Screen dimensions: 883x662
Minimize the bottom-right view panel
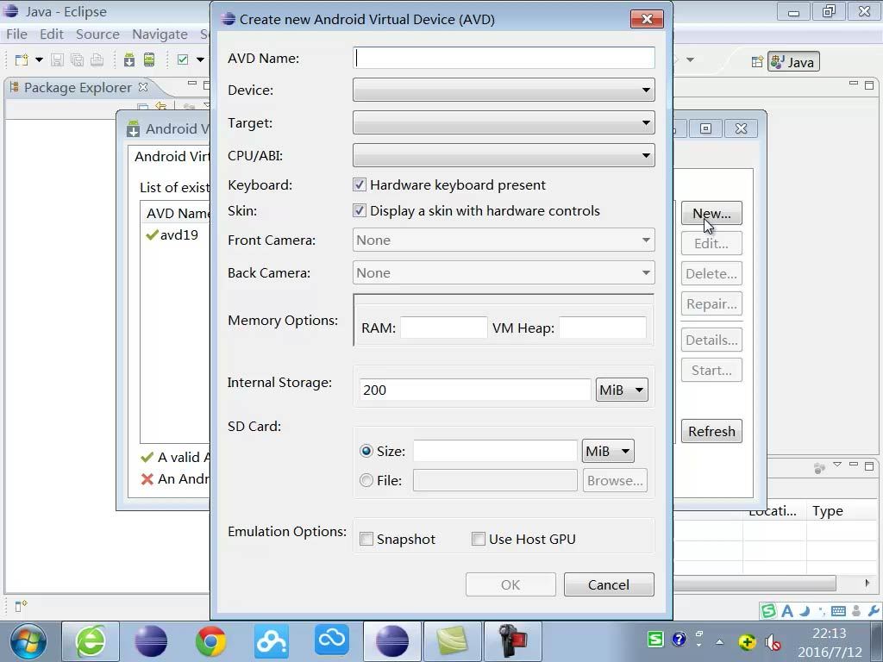point(854,465)
